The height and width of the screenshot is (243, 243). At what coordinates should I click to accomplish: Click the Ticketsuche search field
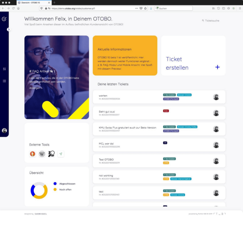(211, 21)
